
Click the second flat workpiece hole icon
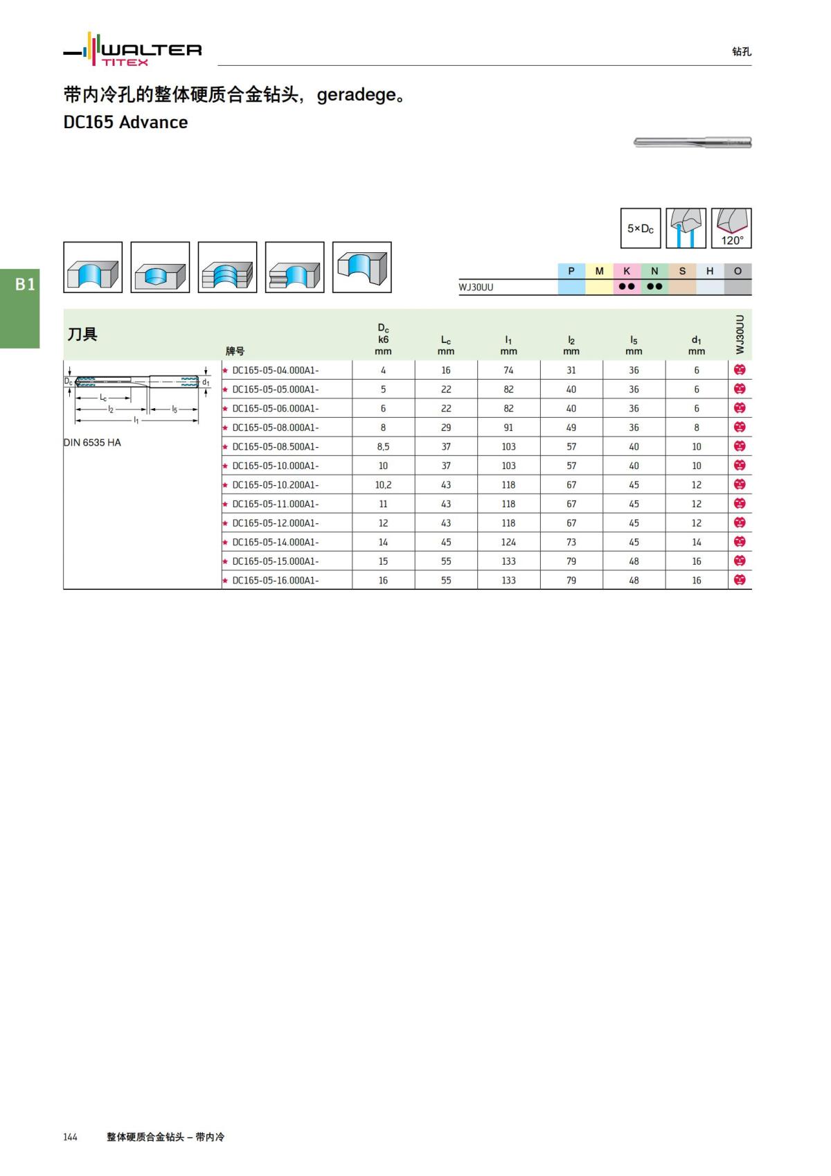(160, 267)
